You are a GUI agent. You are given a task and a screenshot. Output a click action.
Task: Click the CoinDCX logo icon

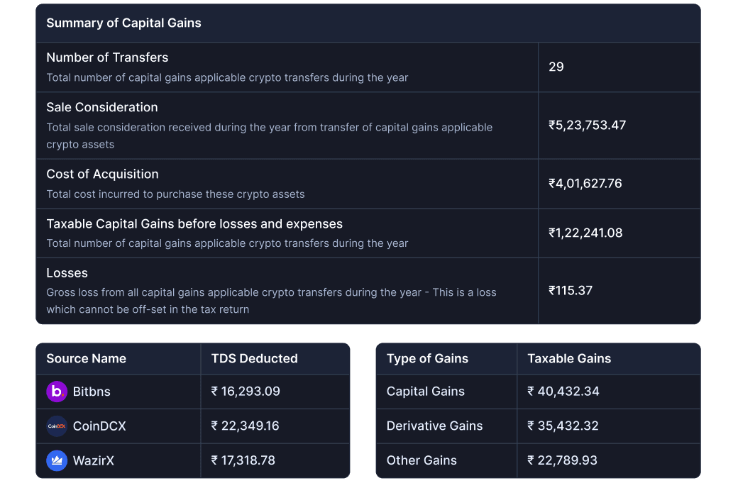tap(57, 426)
